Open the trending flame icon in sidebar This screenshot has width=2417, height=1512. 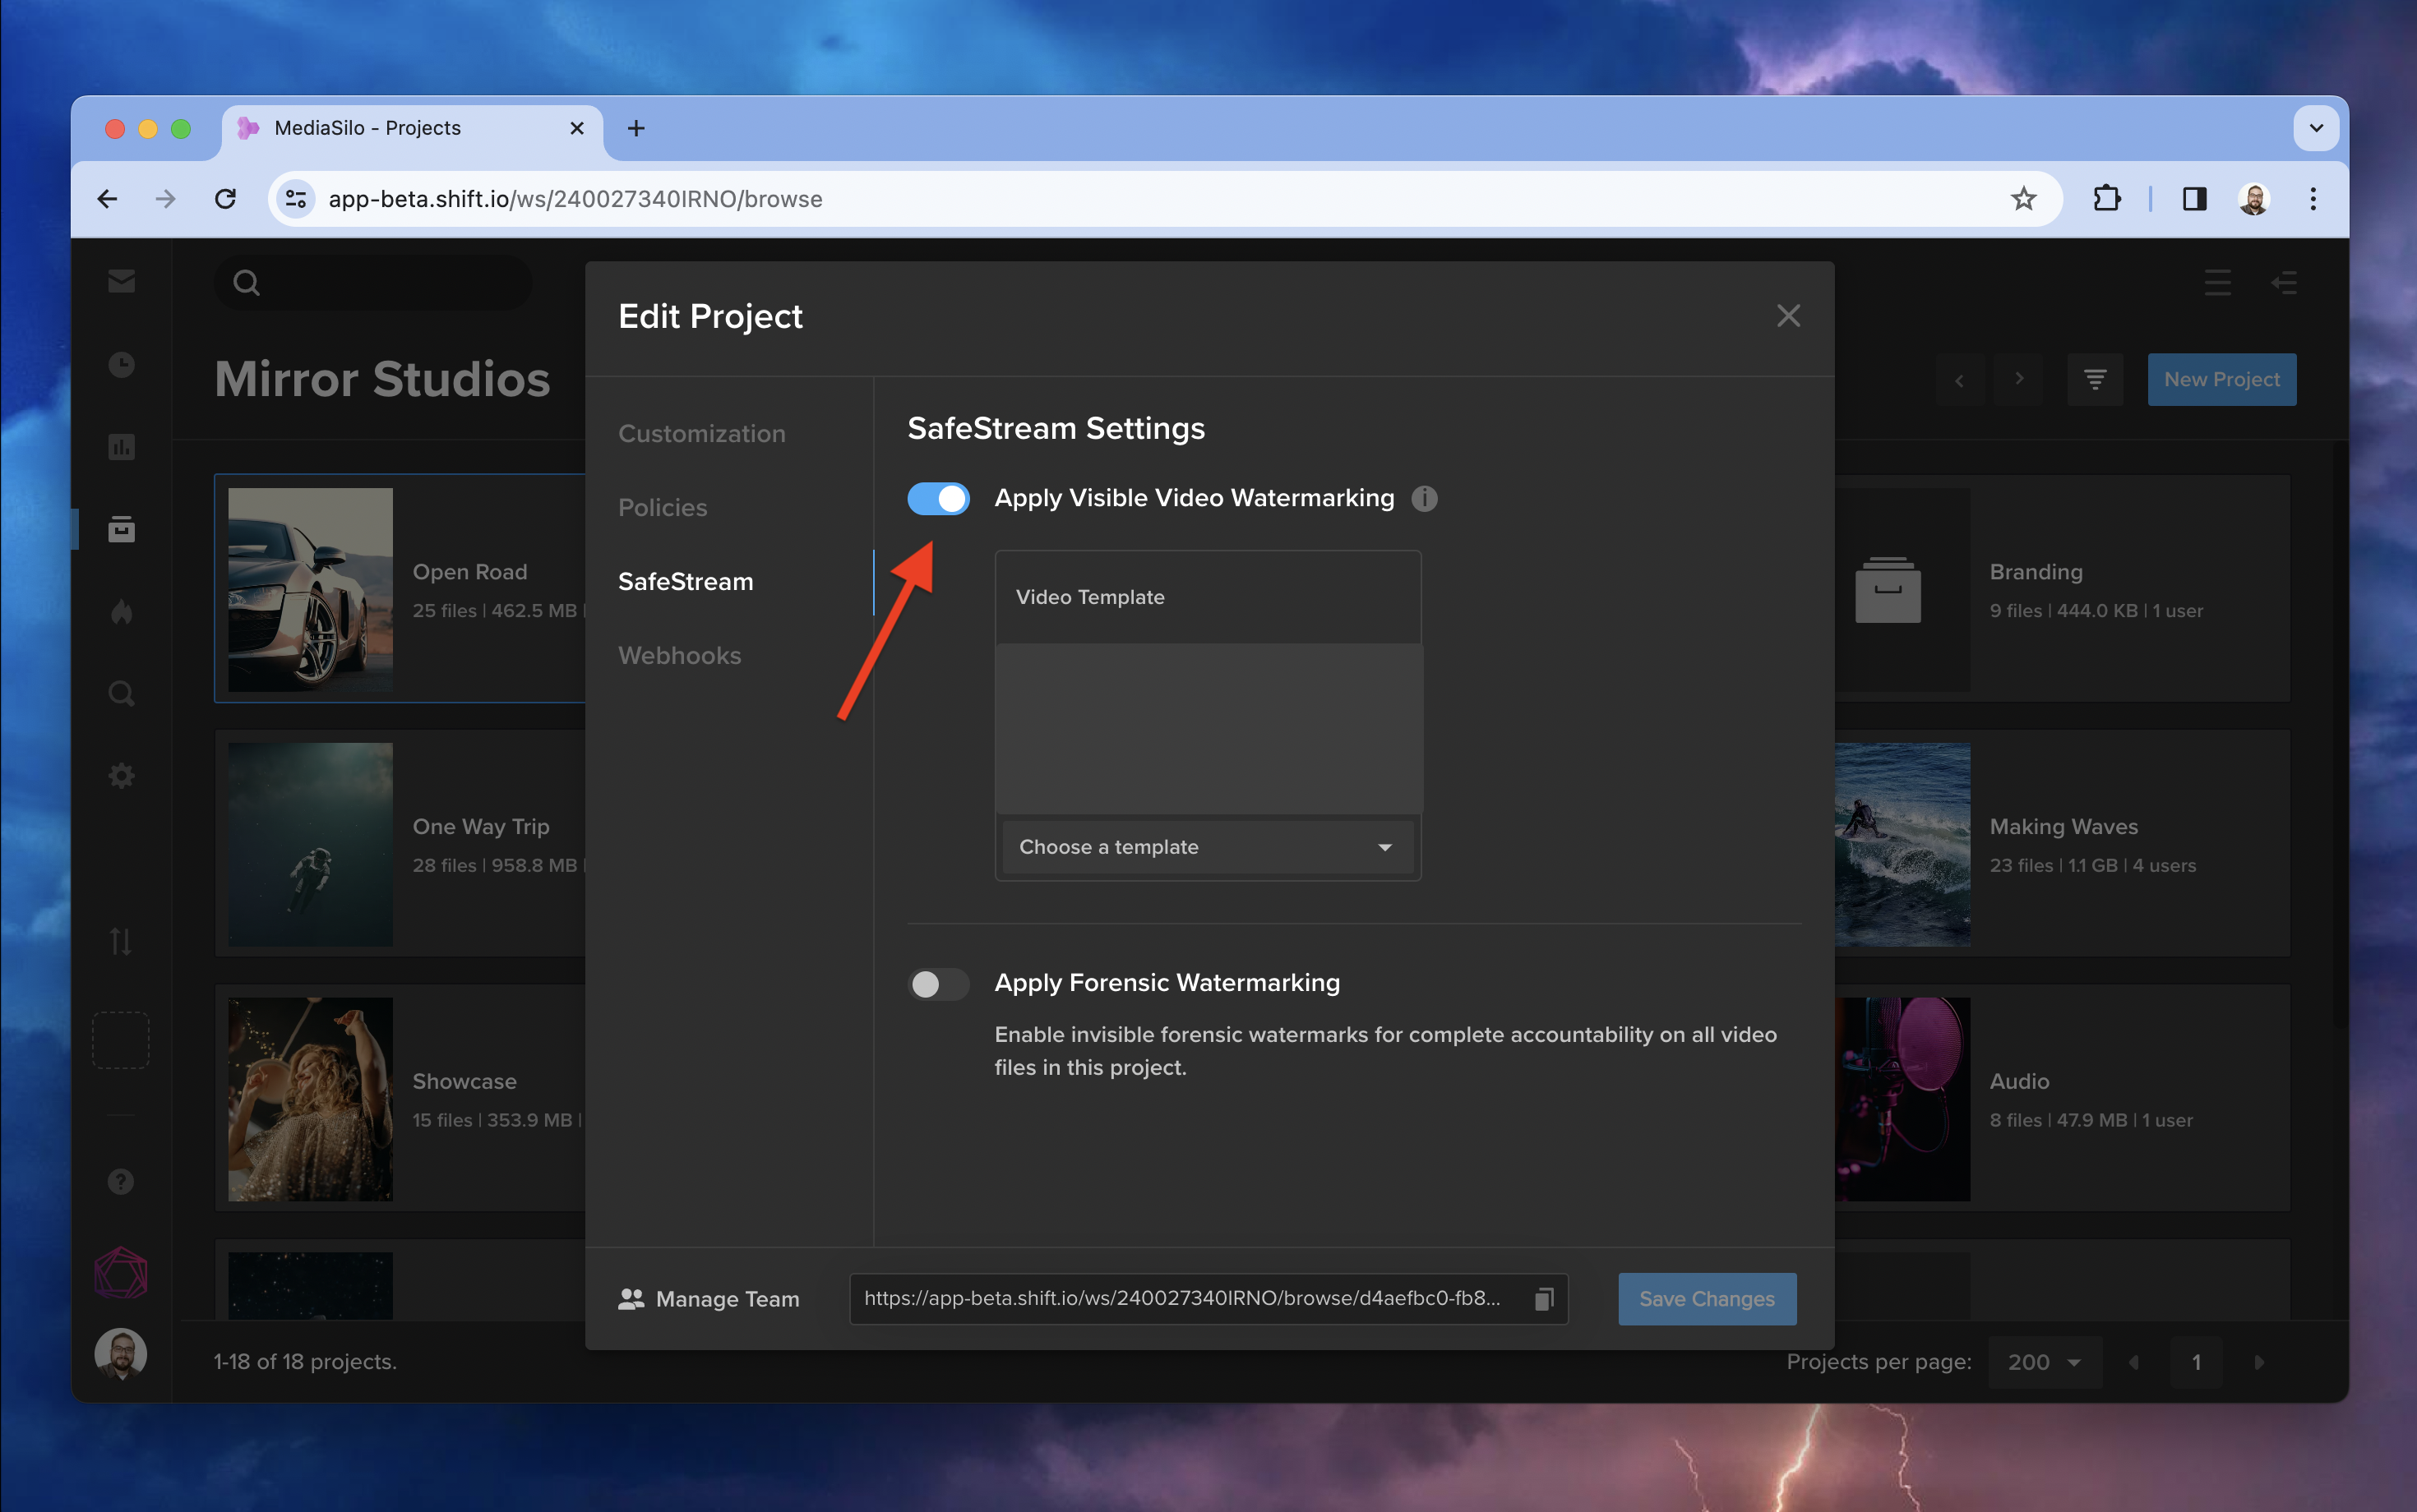point(121,611)
